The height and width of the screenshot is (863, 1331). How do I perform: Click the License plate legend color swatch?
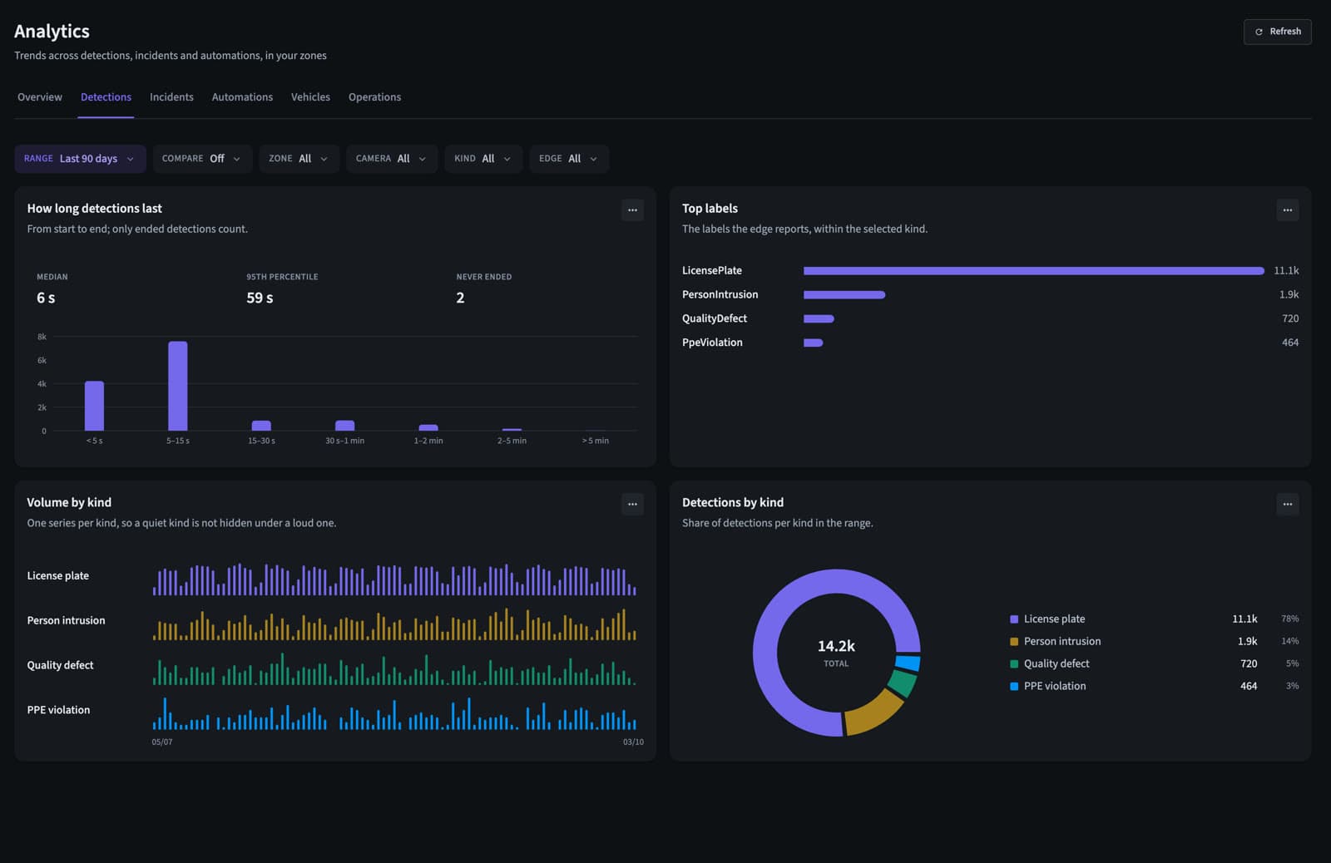click(x=1014, y=619)
